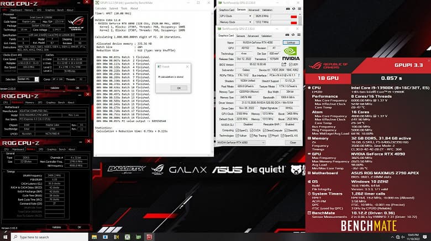Toggle the DirectCompute checkbox
Image resolution: width=431 pixels, height=241 pixels.
coord(265,130)
